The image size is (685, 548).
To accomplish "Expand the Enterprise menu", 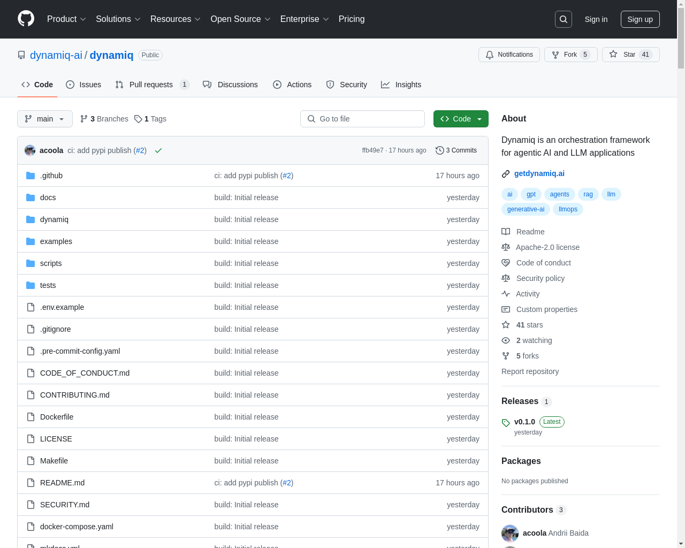I will point(305,19).
